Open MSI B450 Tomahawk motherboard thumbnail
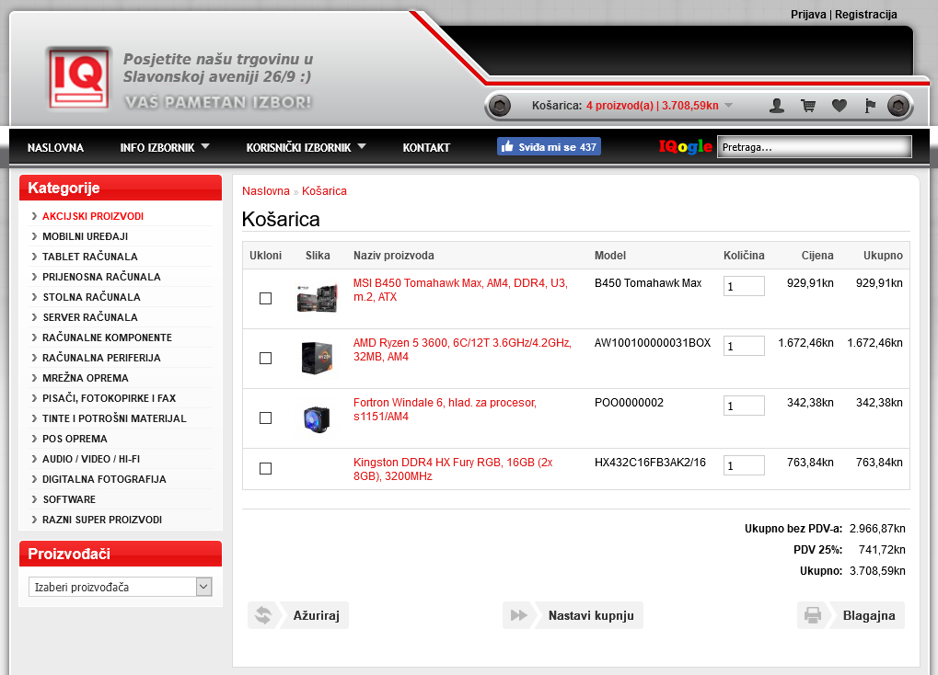 pos(317,298)
